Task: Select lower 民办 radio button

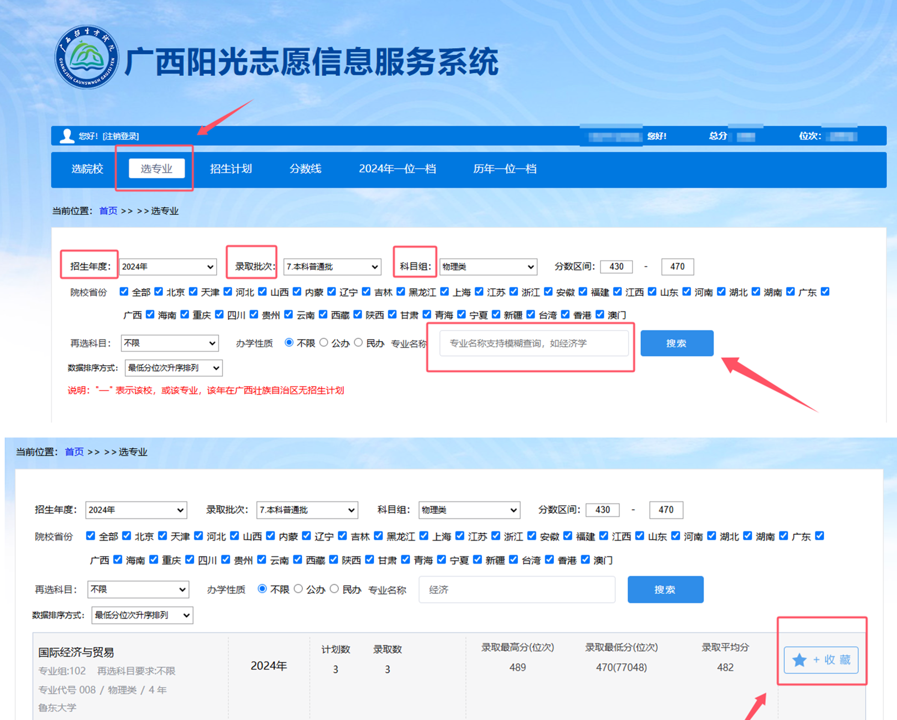Action: [334, 589]
